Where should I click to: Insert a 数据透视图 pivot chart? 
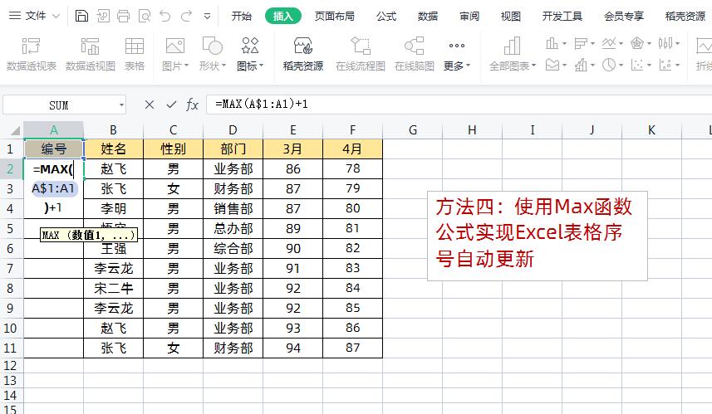tap(91, 54)
